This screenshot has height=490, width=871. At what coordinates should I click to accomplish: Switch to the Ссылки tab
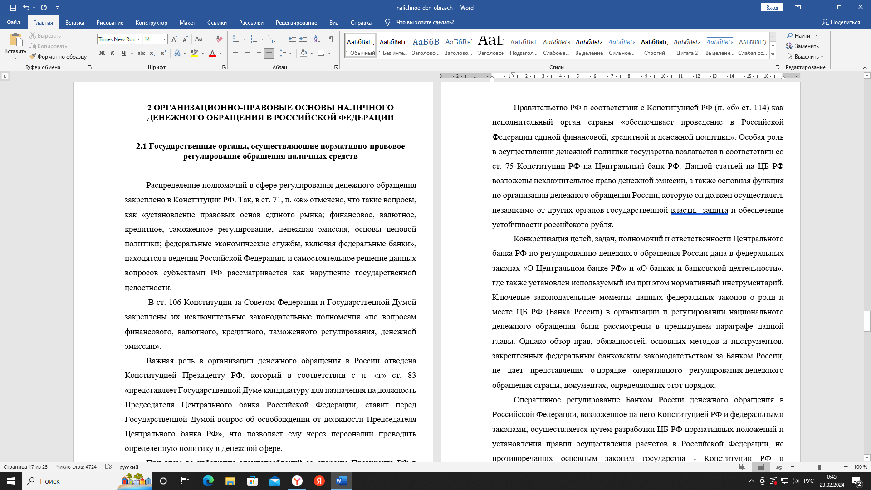(217, 22)
